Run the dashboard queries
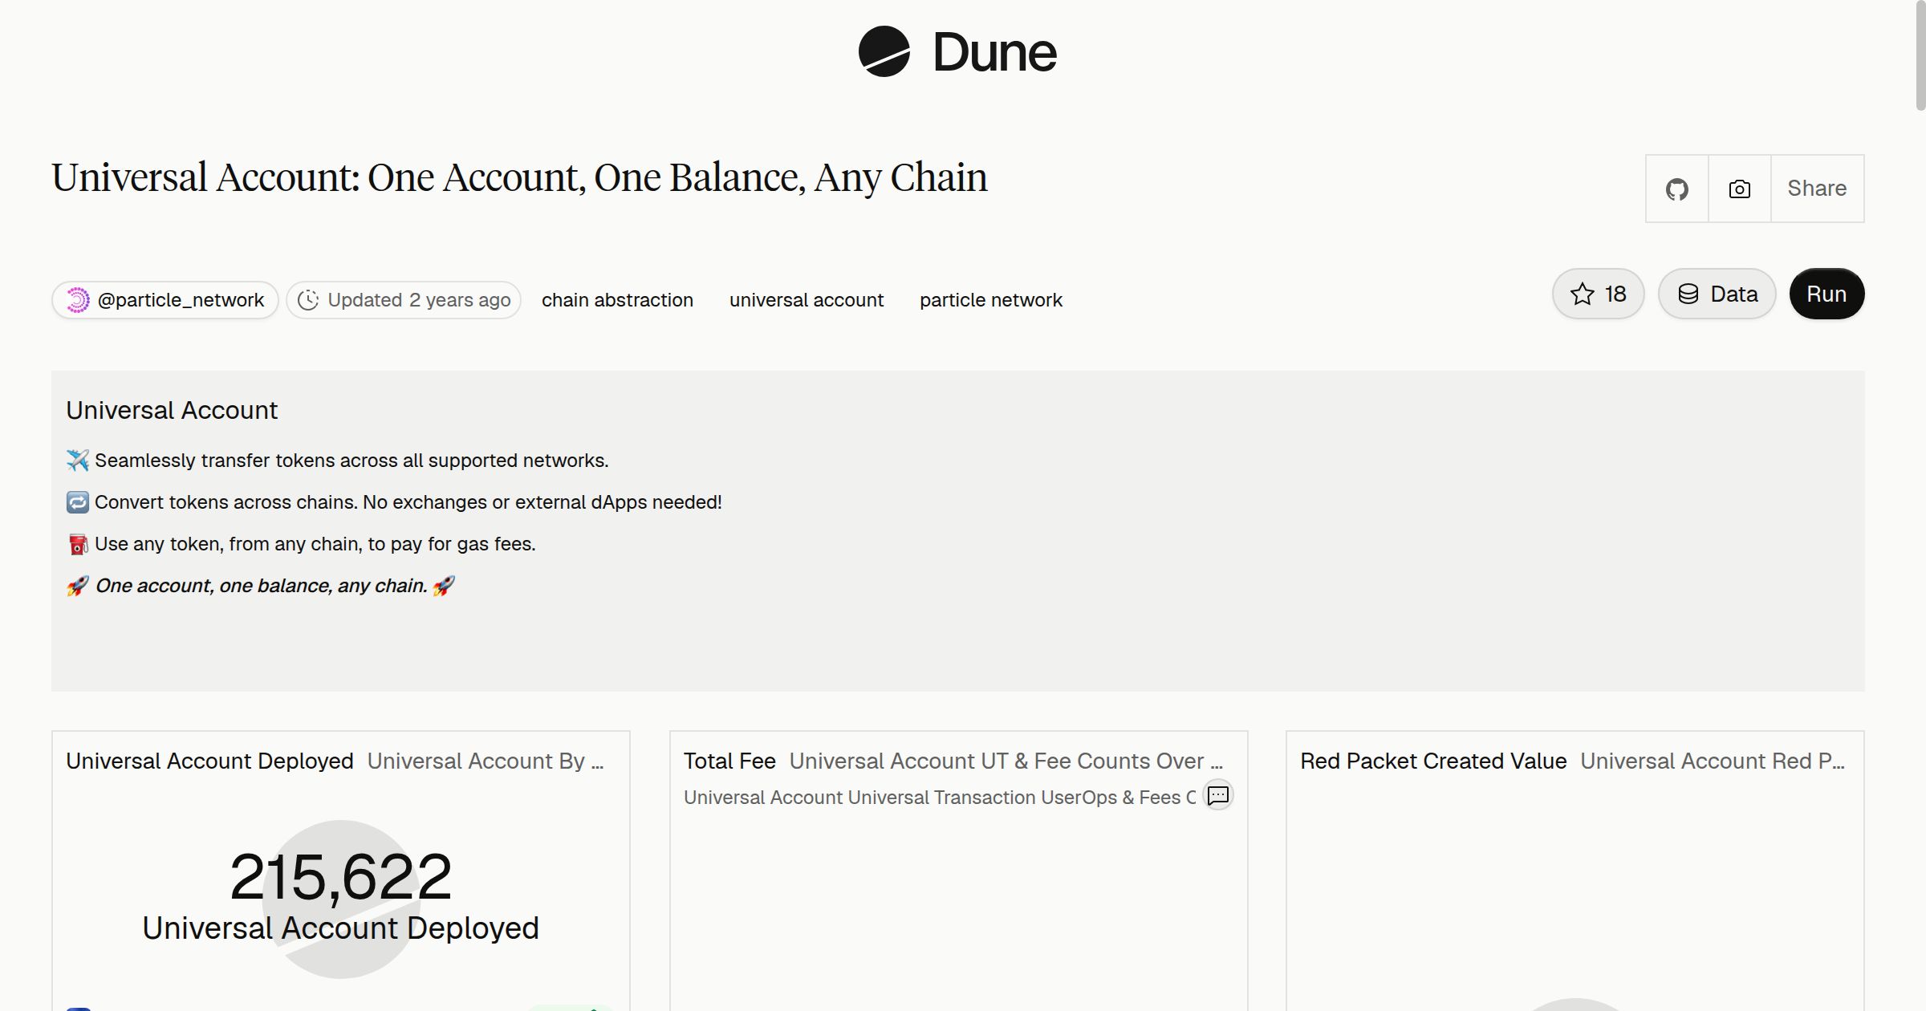This screenshot has width=1926, height=1011. click(x=1826, y=294)
